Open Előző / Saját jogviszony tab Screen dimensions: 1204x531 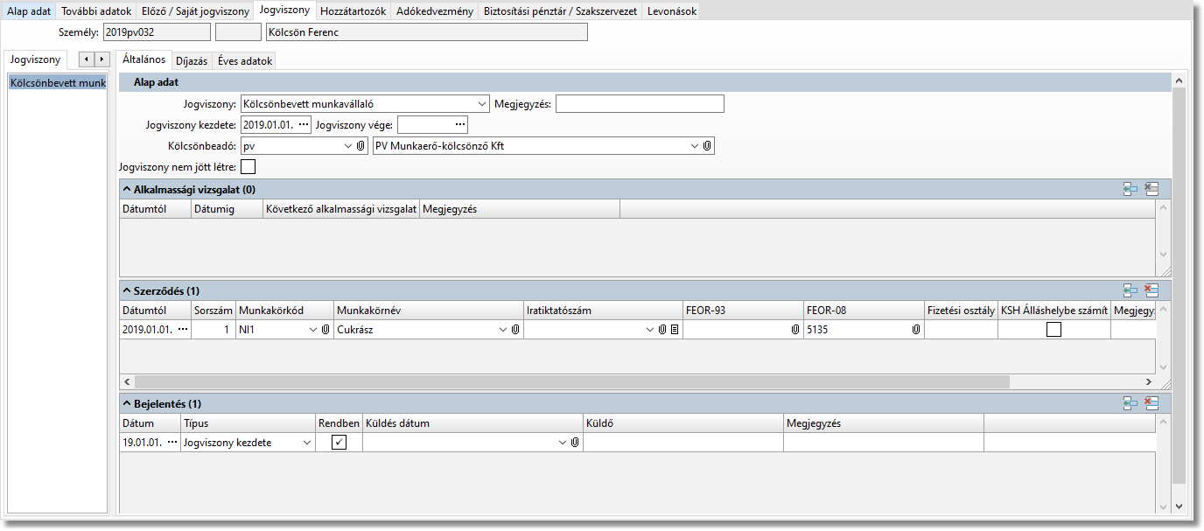195,11
